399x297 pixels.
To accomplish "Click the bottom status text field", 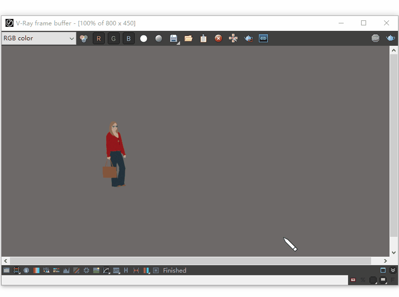I will [x=175, y=280].
